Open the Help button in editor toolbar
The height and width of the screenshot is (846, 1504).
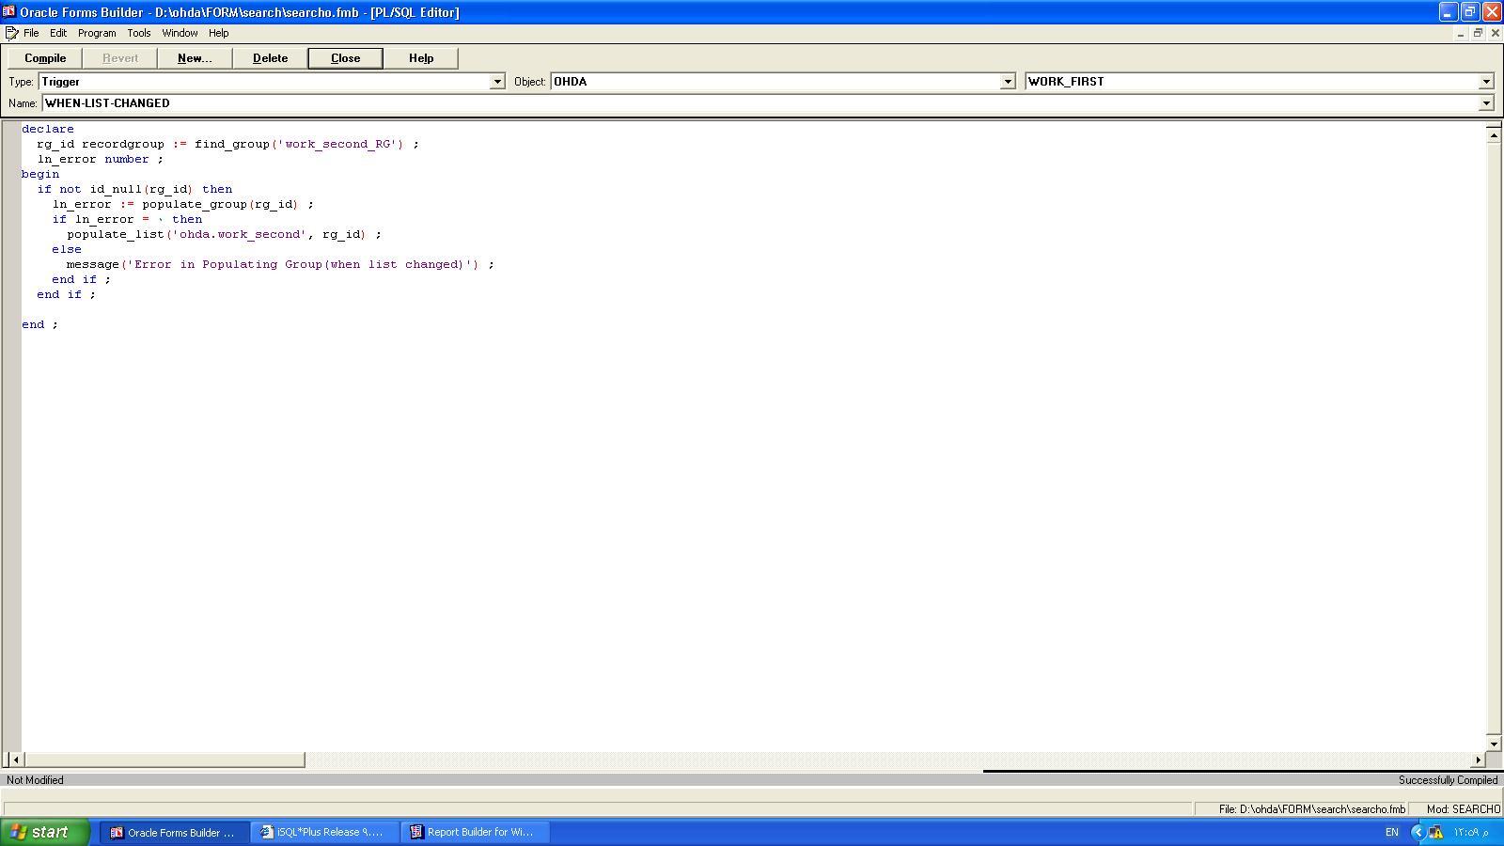pos(420,58)
